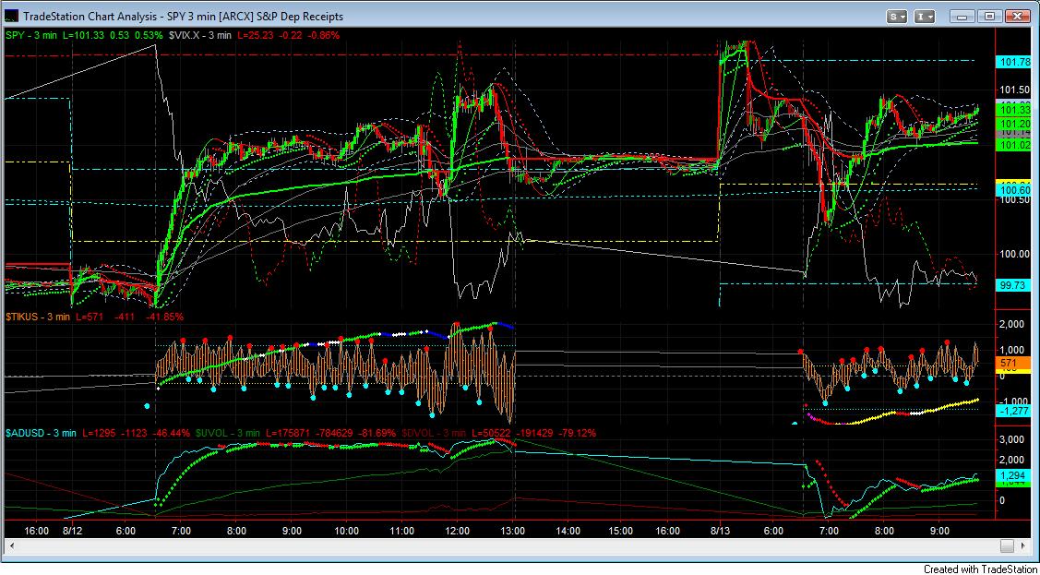Screen dimensions: 1040x575
Task: Click the 10:00 time axis label
Action: (x=347, y=531)
